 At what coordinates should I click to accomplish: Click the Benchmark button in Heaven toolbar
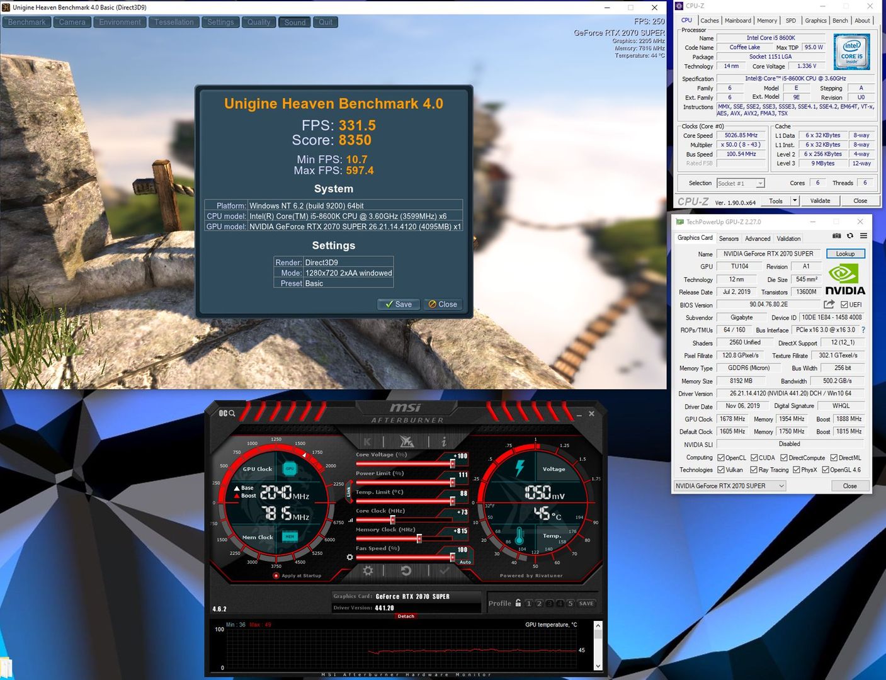27,22
